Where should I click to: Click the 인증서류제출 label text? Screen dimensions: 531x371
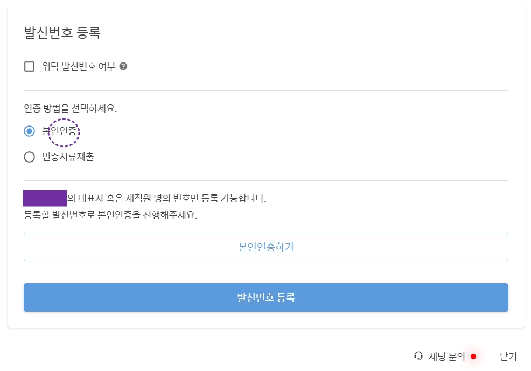(x=68, y=157)
